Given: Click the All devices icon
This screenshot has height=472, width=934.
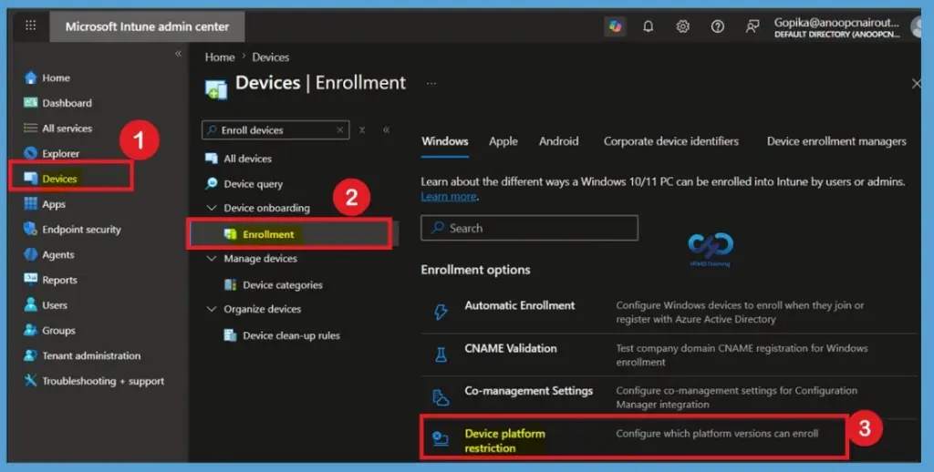Looking at the screenshot, I should [212, 159].
